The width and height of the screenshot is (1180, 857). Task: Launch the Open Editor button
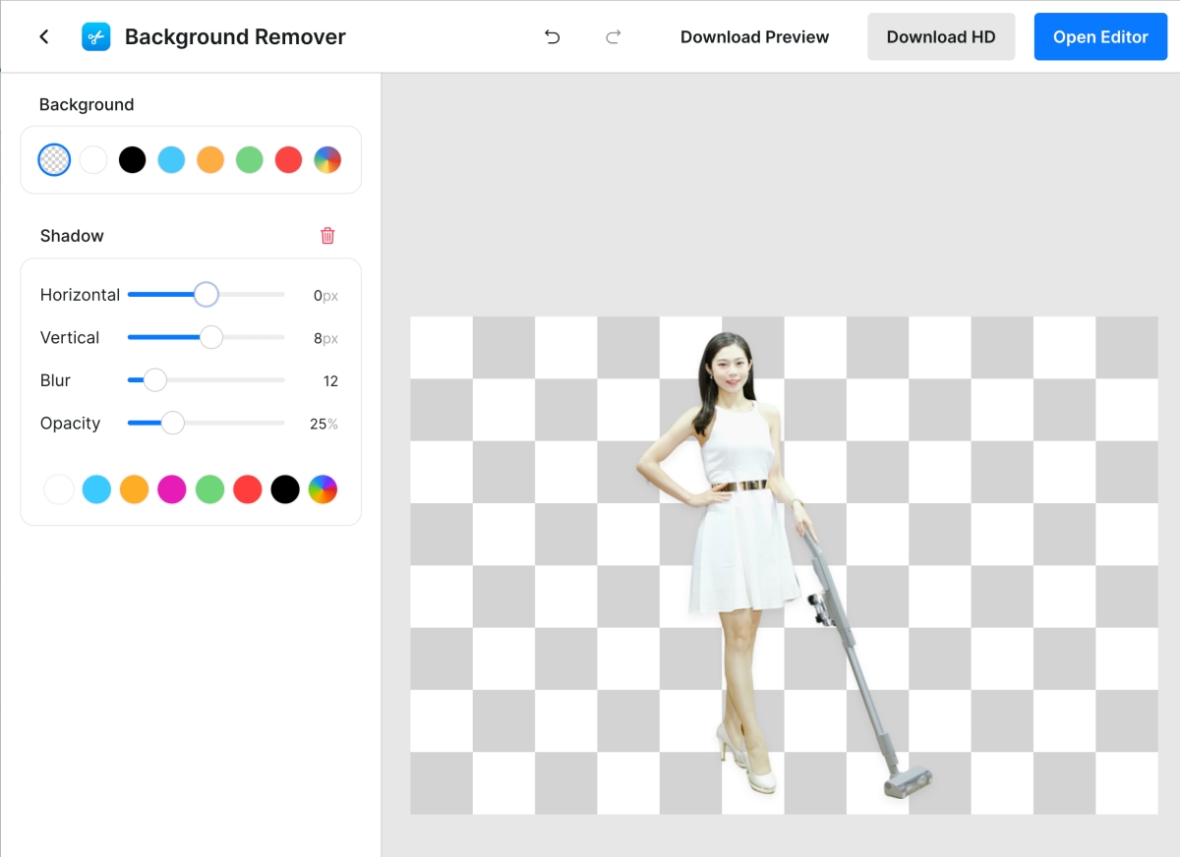coord(1100,37)
